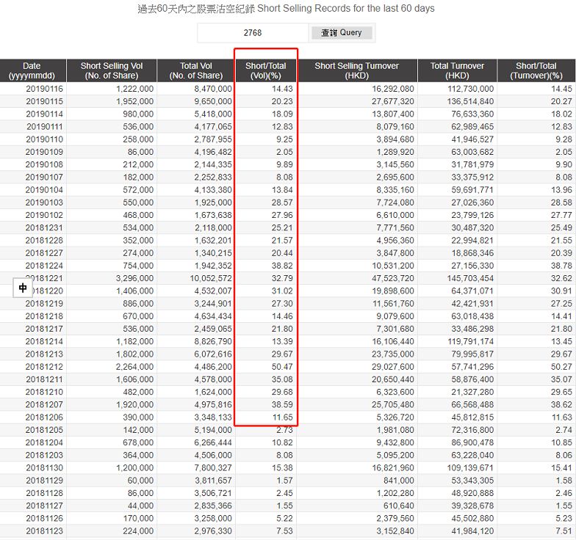Screen dimensions: 576x540
Task: Select the 20190116 date cell
Action: coord(44,89)
